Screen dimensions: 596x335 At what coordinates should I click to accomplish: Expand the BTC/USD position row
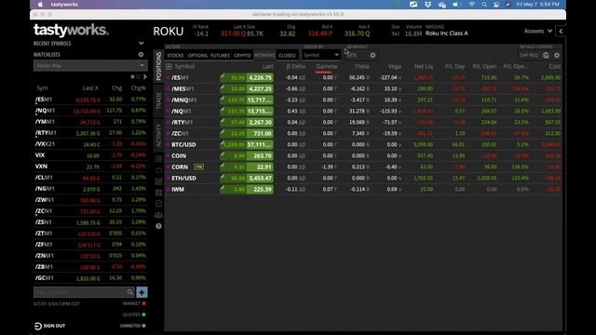tap(169, 145)
